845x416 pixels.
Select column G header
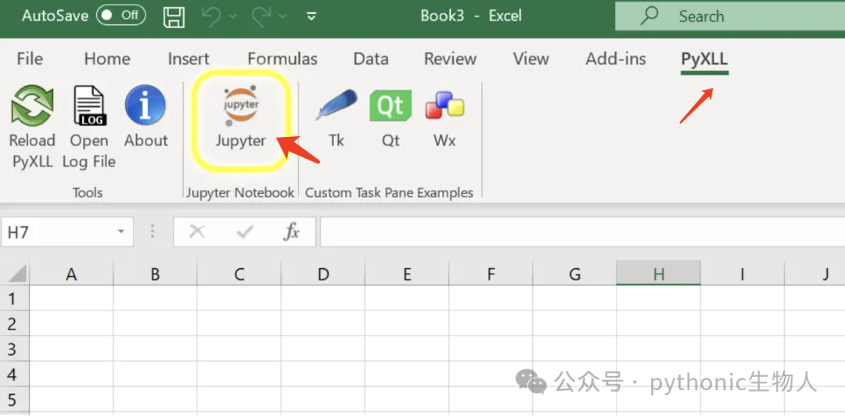pos(575,274)
